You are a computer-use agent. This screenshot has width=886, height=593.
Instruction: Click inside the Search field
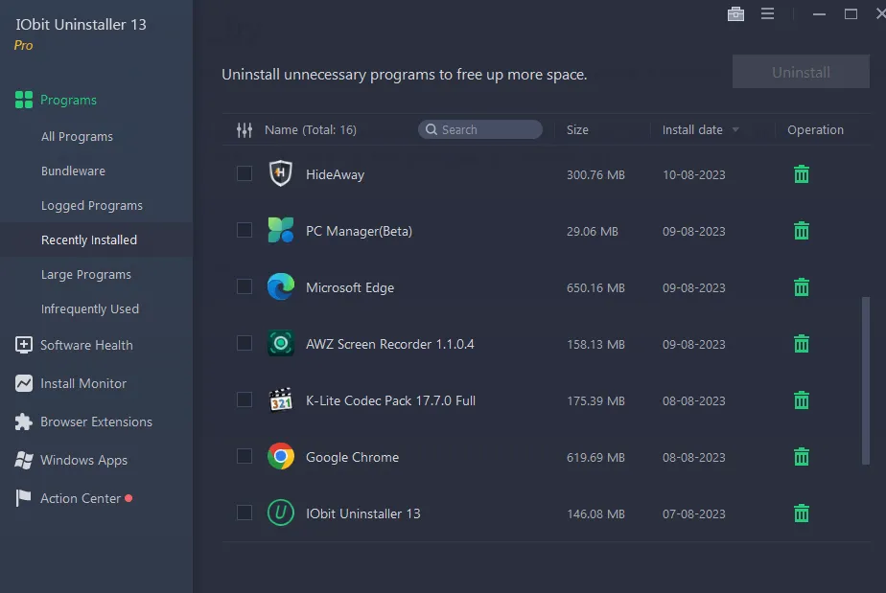(479, 128)
